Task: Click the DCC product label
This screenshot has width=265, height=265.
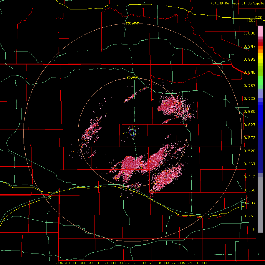Action: click(259, 17)
